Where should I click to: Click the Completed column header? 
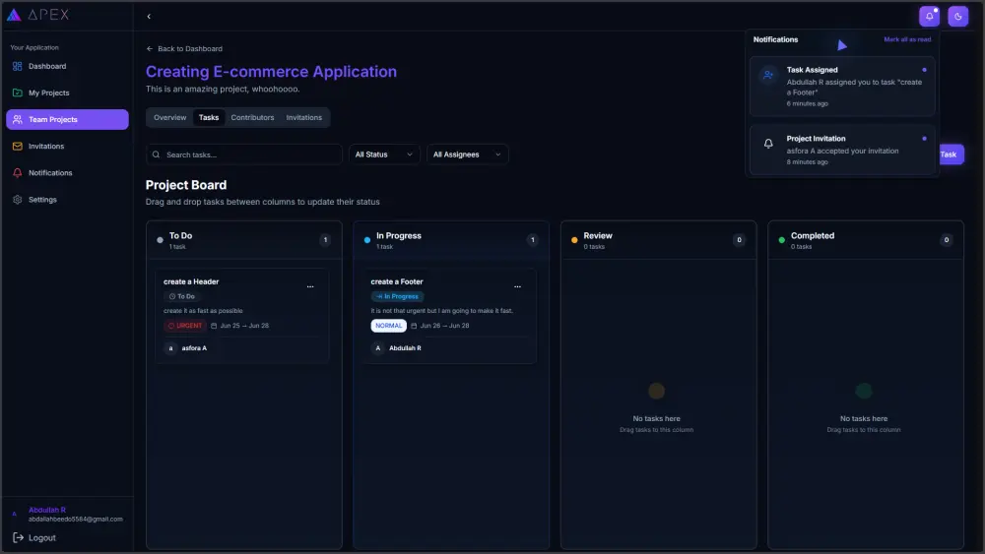[866, 240]
